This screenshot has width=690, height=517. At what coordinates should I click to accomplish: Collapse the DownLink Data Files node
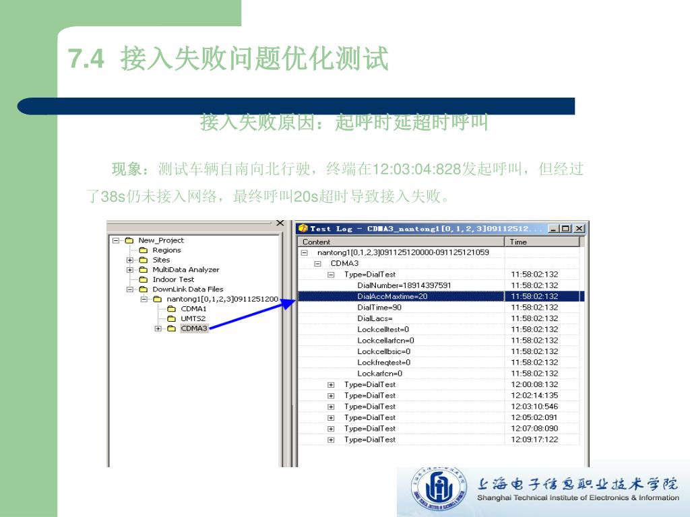click(x=130, y=289)
